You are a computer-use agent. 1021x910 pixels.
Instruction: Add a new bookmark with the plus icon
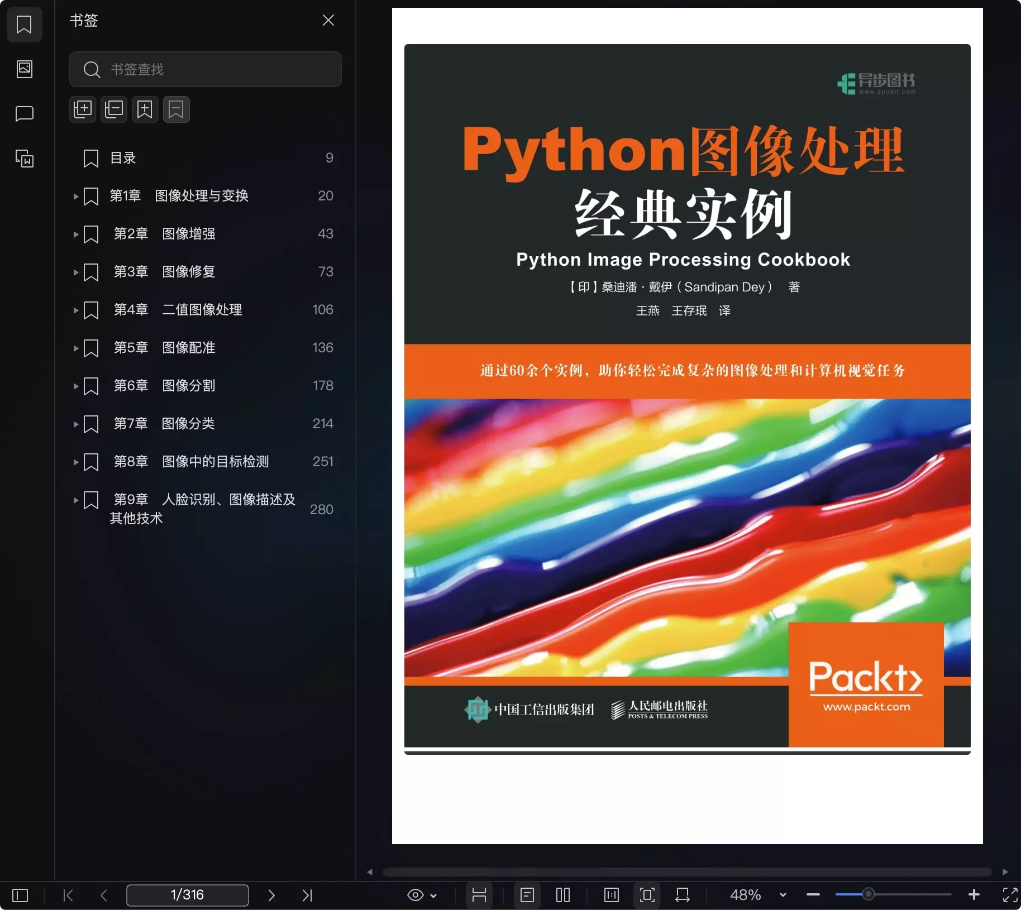145,109
